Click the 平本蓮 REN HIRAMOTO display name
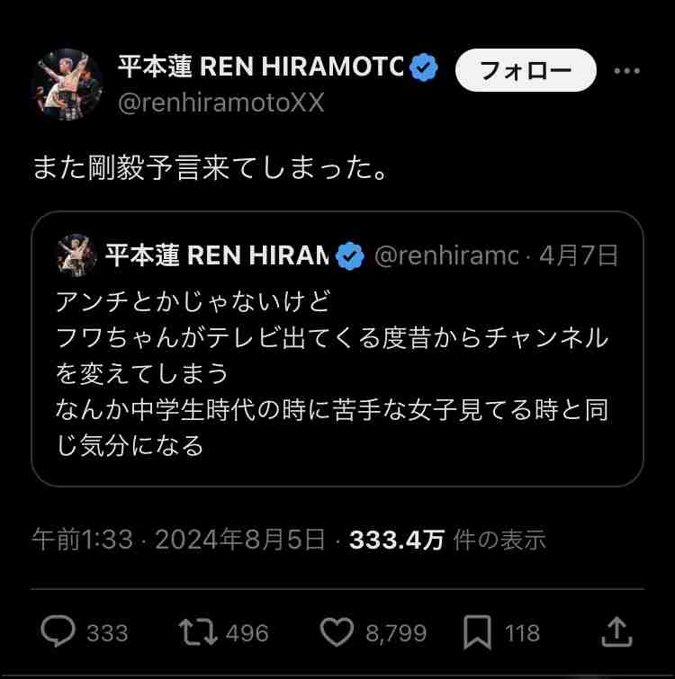The height and width of the screenshot is (679, 675). pos(261,67)
